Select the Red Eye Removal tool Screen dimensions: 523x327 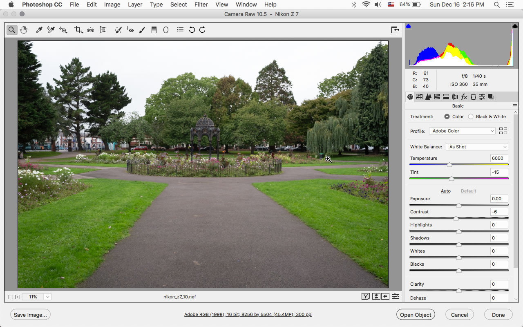tap(130, 29)
